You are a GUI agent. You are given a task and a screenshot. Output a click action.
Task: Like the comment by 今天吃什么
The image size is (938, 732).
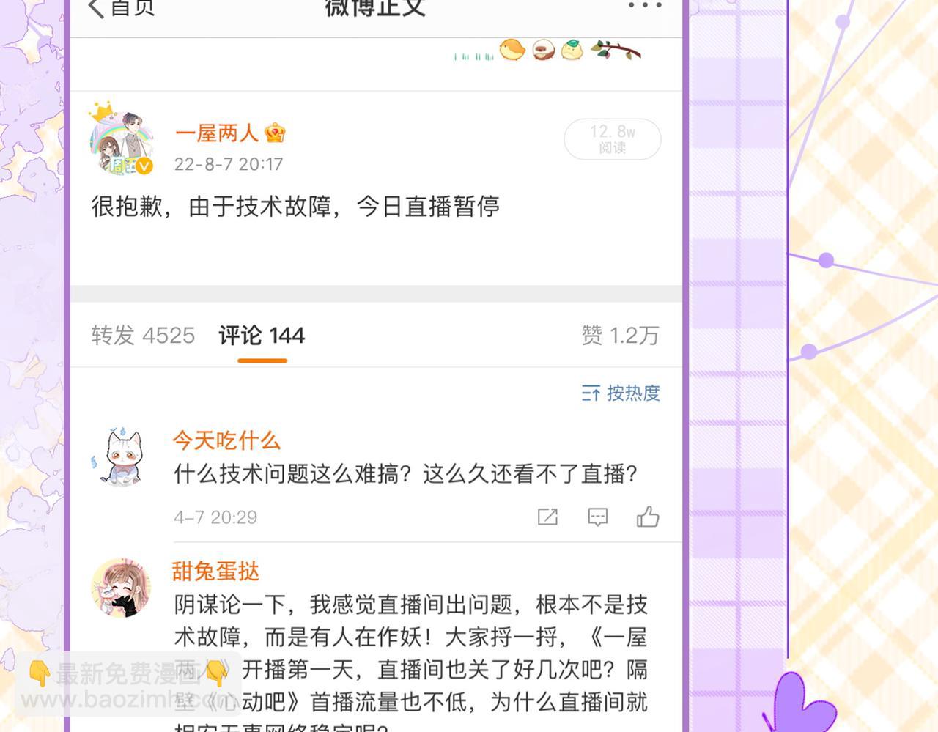648,517
